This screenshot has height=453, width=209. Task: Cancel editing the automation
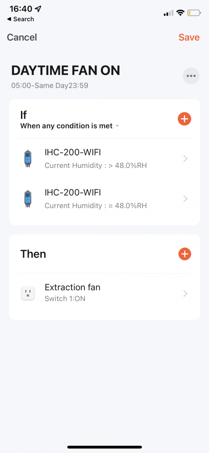(x=22, y=37)
